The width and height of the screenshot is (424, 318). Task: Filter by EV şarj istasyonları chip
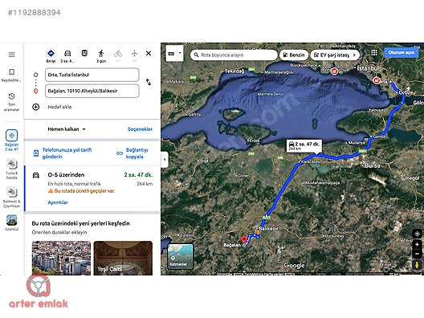point(332,55)
